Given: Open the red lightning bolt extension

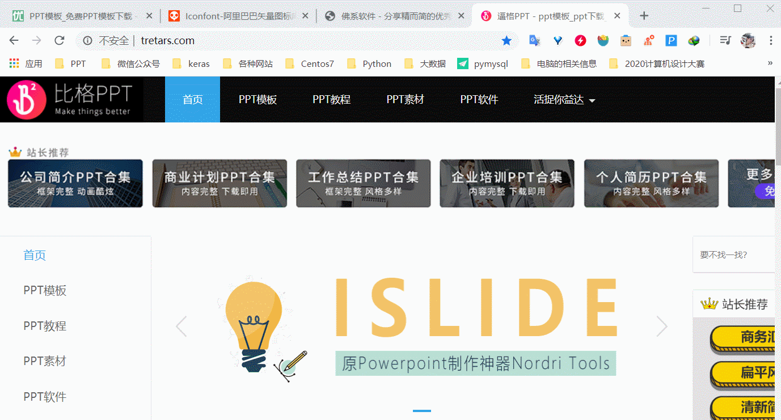Looking at the screenshot, I should (580, 40).
